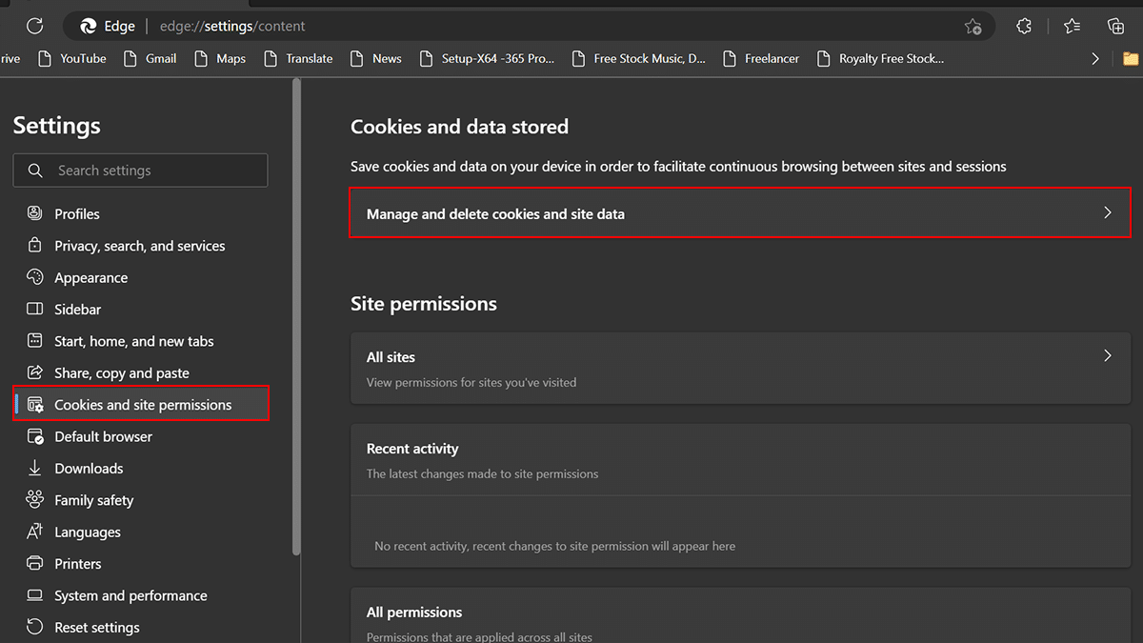Image resolution: width=1143 pixels, height=643 pixels.
Task: Click the Downloads arrow icon in settings
Action: tap(35, 469)
